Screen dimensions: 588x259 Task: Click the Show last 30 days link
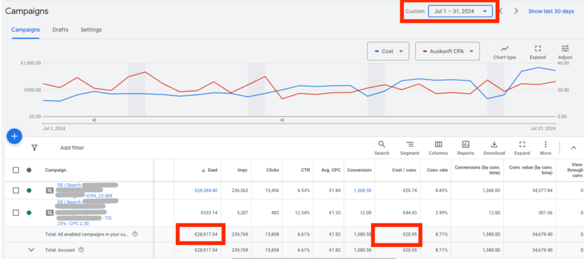tap(551, 11)
